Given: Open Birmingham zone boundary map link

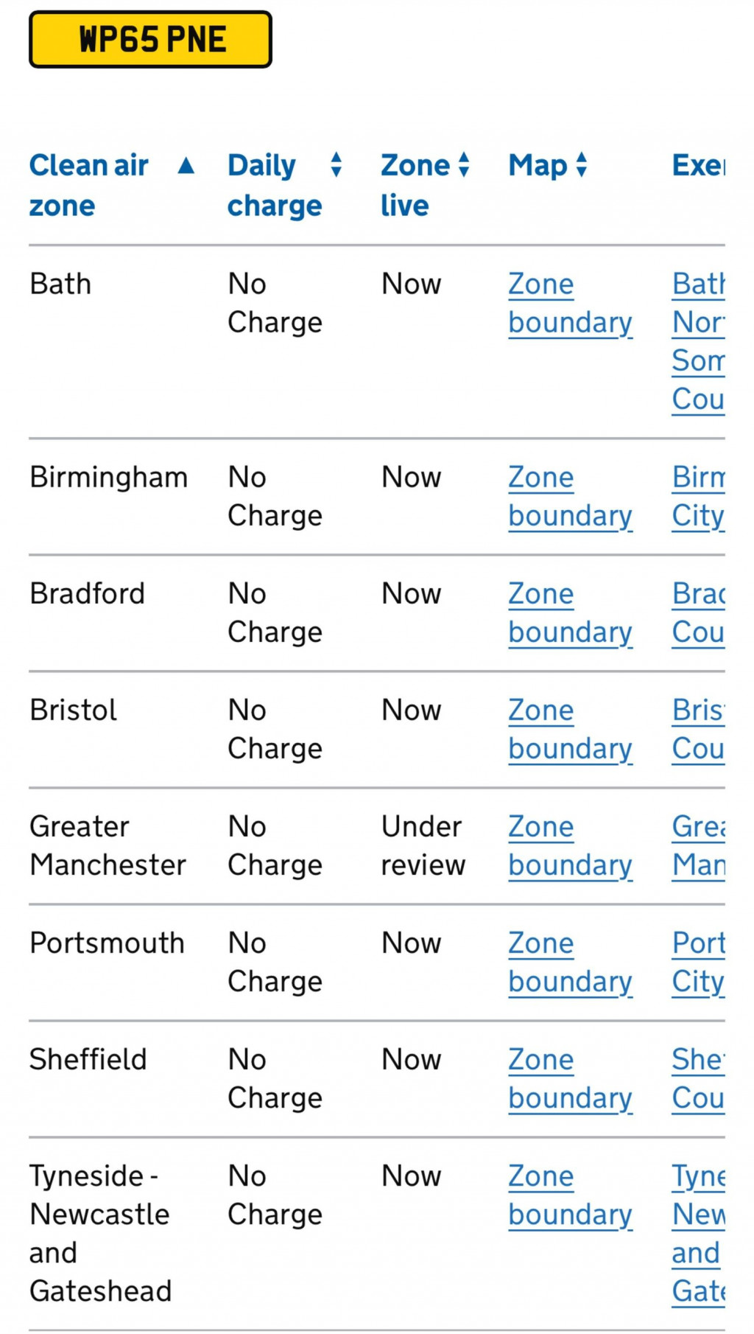Looking at the screenshot, I should (x=570, y=497).
